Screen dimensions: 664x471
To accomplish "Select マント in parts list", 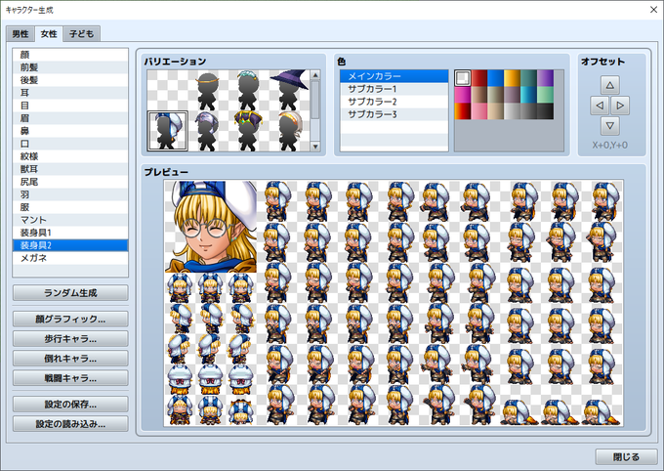I will 70,220.
